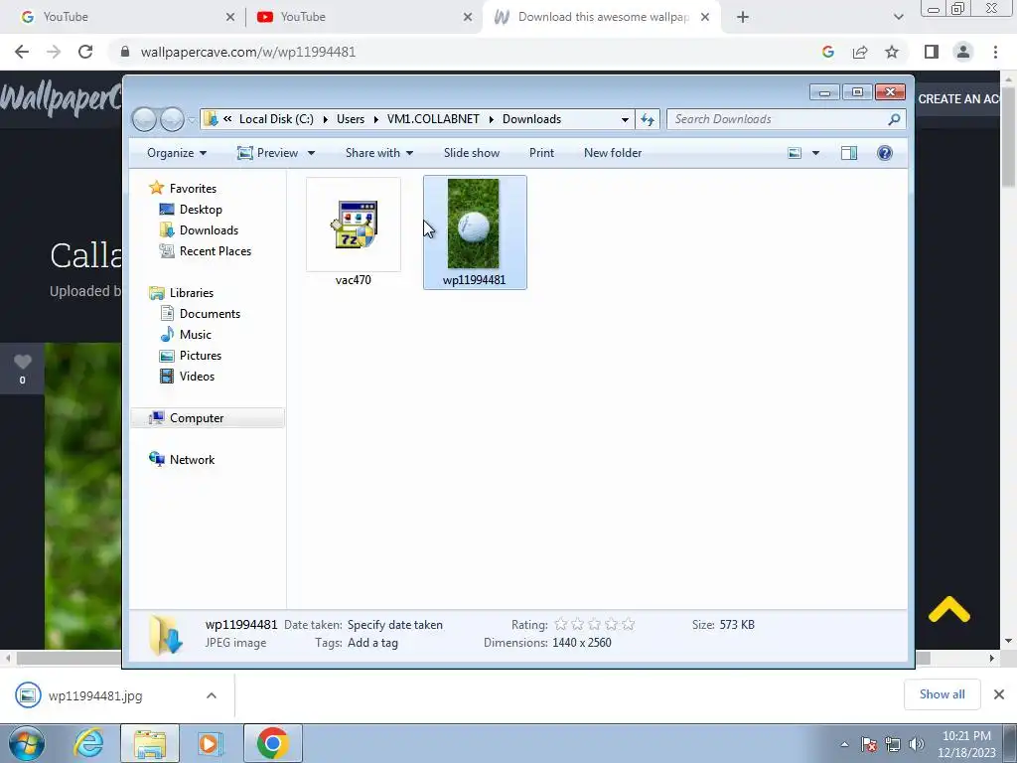Set rating to one star
This screenshot has width=1017, height=763.
(x=561, y=625)
